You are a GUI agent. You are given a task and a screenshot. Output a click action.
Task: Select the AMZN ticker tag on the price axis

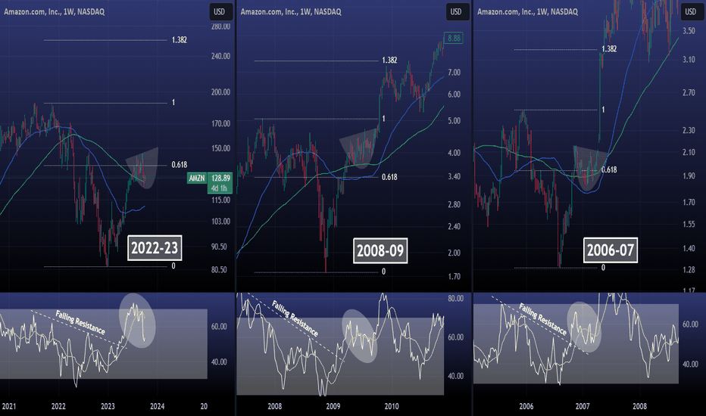pos(197,178)
